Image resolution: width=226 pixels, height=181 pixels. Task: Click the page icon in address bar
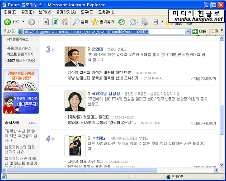[20, 32]
